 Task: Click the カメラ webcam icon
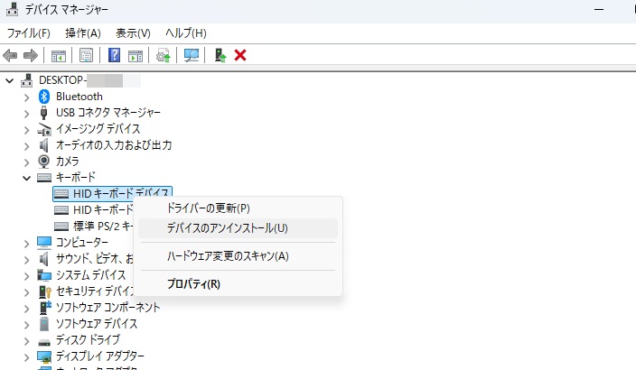tap(43, 162)
